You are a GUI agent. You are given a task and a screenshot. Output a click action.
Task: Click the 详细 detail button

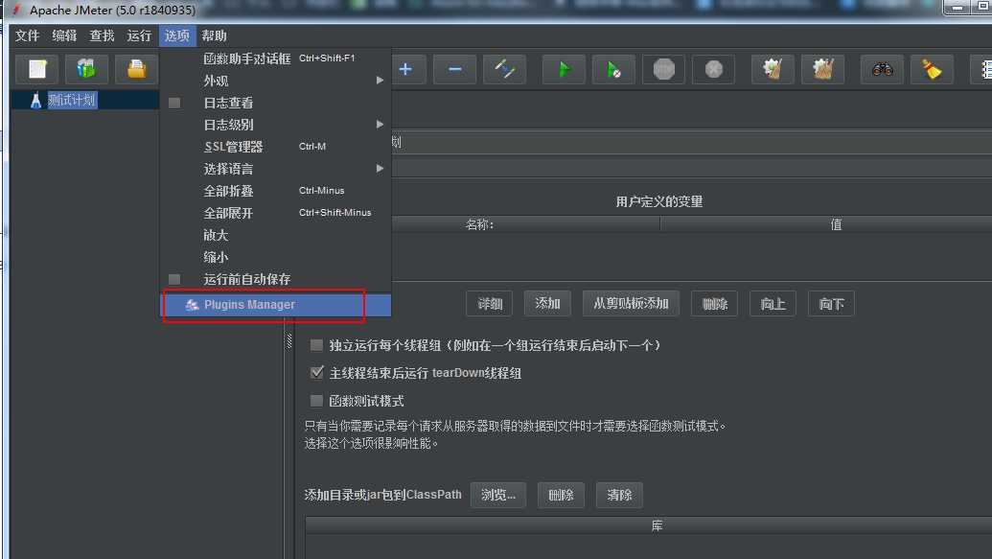[x=490, y=304]
